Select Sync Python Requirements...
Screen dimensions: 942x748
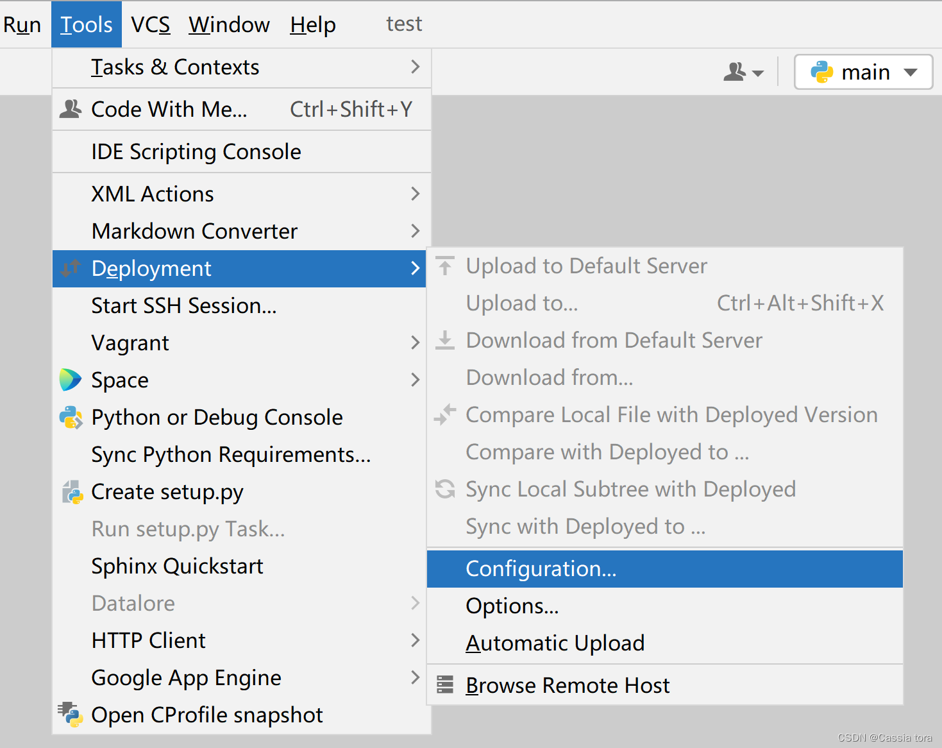tap(239, 454)
